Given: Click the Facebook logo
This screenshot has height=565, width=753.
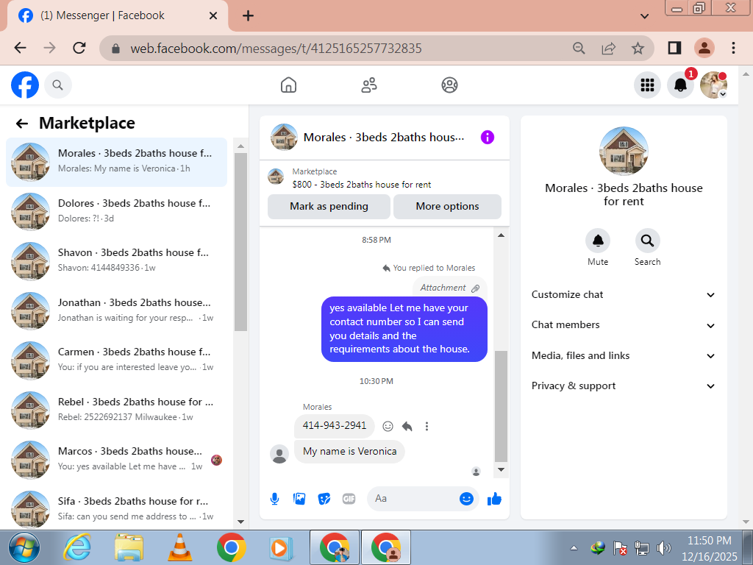Looking at the screenshot, I should pyautogui.click(x=25, y=85).
